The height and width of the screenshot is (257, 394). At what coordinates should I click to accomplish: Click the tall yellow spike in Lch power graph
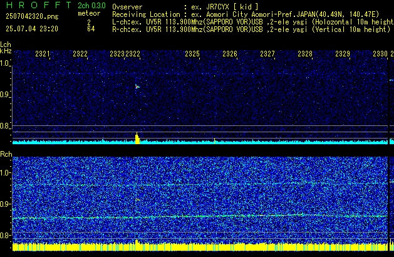[x=137, y=139]
